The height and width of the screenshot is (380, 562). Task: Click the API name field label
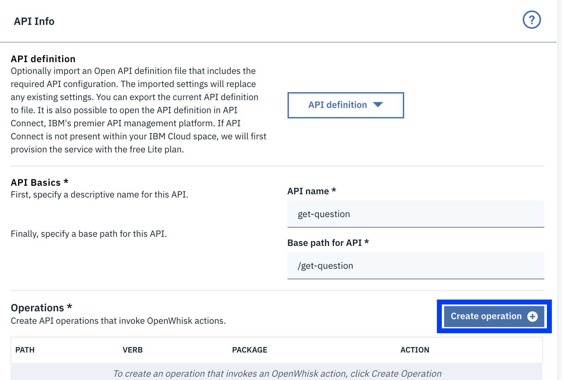click(x=312, y=191)
